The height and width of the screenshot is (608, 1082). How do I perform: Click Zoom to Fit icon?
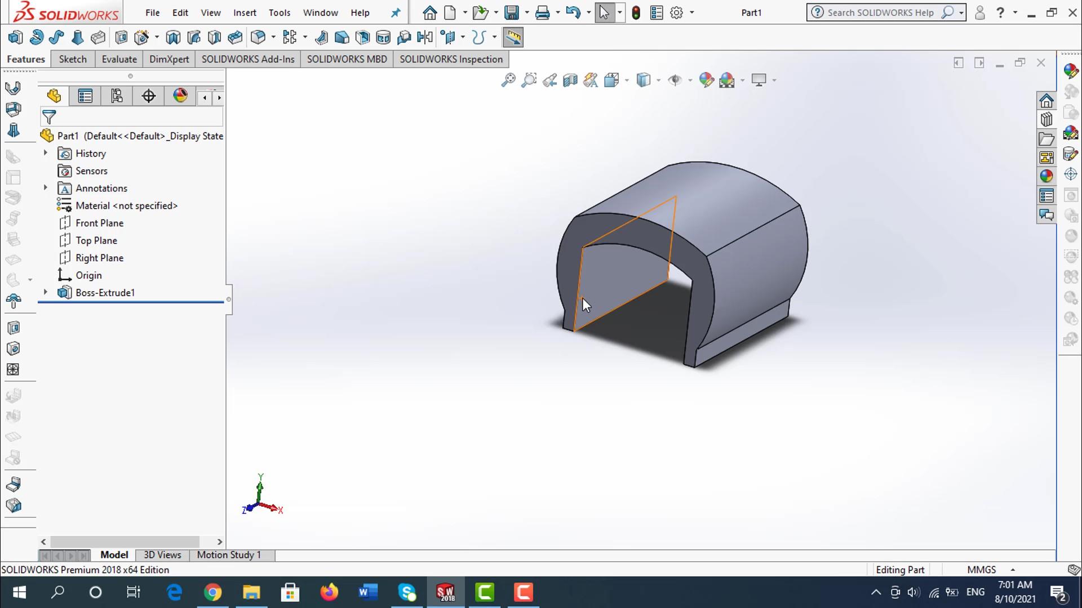tap(508, 80)
